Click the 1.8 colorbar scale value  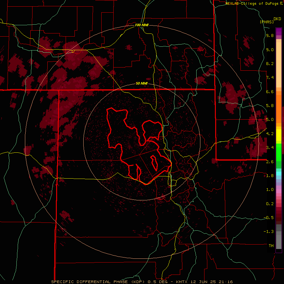270,176
